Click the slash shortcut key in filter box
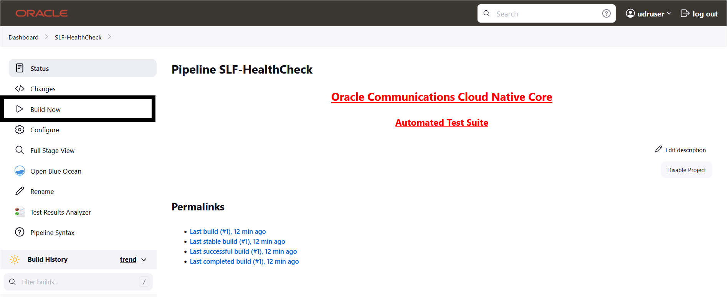 (x=144, y=282)
